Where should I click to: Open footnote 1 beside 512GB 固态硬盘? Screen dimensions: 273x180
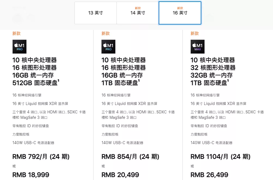(x=58, y=81)
